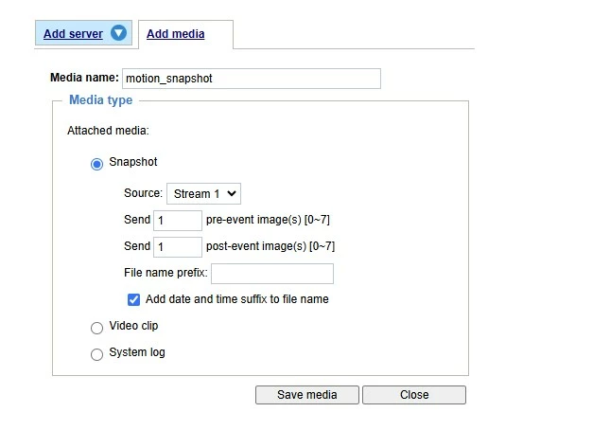The height and width of the screenshot is (430, 610).
Task: Click the "Source:" label
Action: point(143,193)
